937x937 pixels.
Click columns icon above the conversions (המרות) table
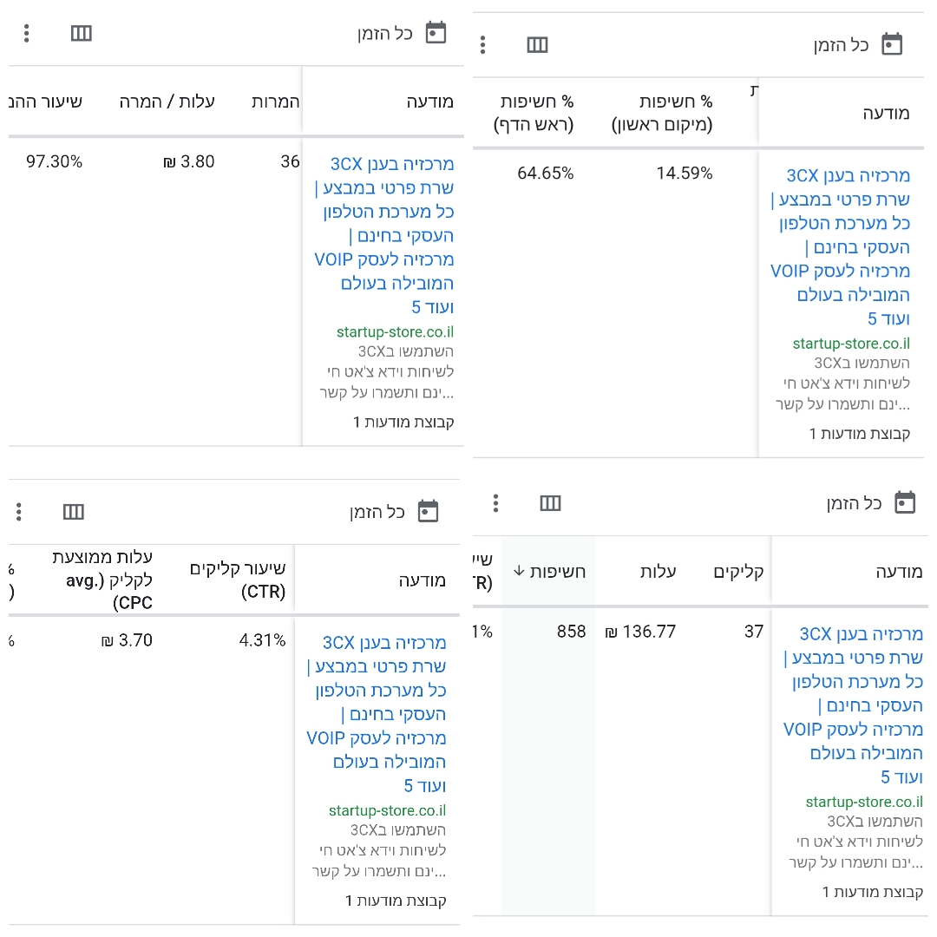tap(82, 33)
